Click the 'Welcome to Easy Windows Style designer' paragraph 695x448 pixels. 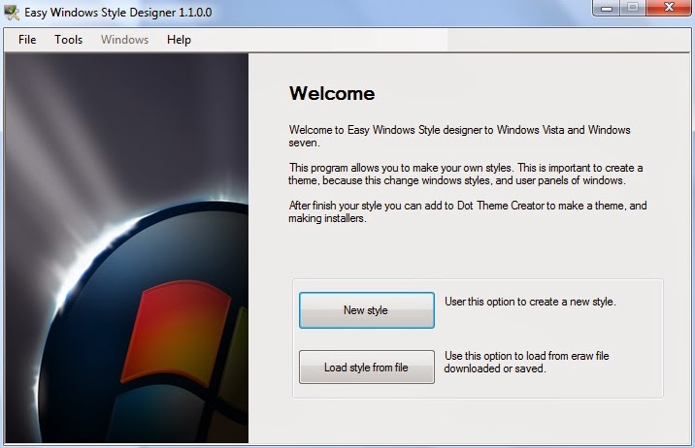[460, 136]
